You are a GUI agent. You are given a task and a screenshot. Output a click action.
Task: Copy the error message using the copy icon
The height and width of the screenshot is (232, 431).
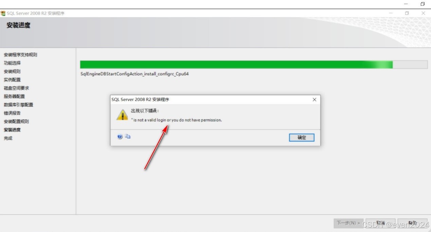pyautogui.click(x=128, y=136)
